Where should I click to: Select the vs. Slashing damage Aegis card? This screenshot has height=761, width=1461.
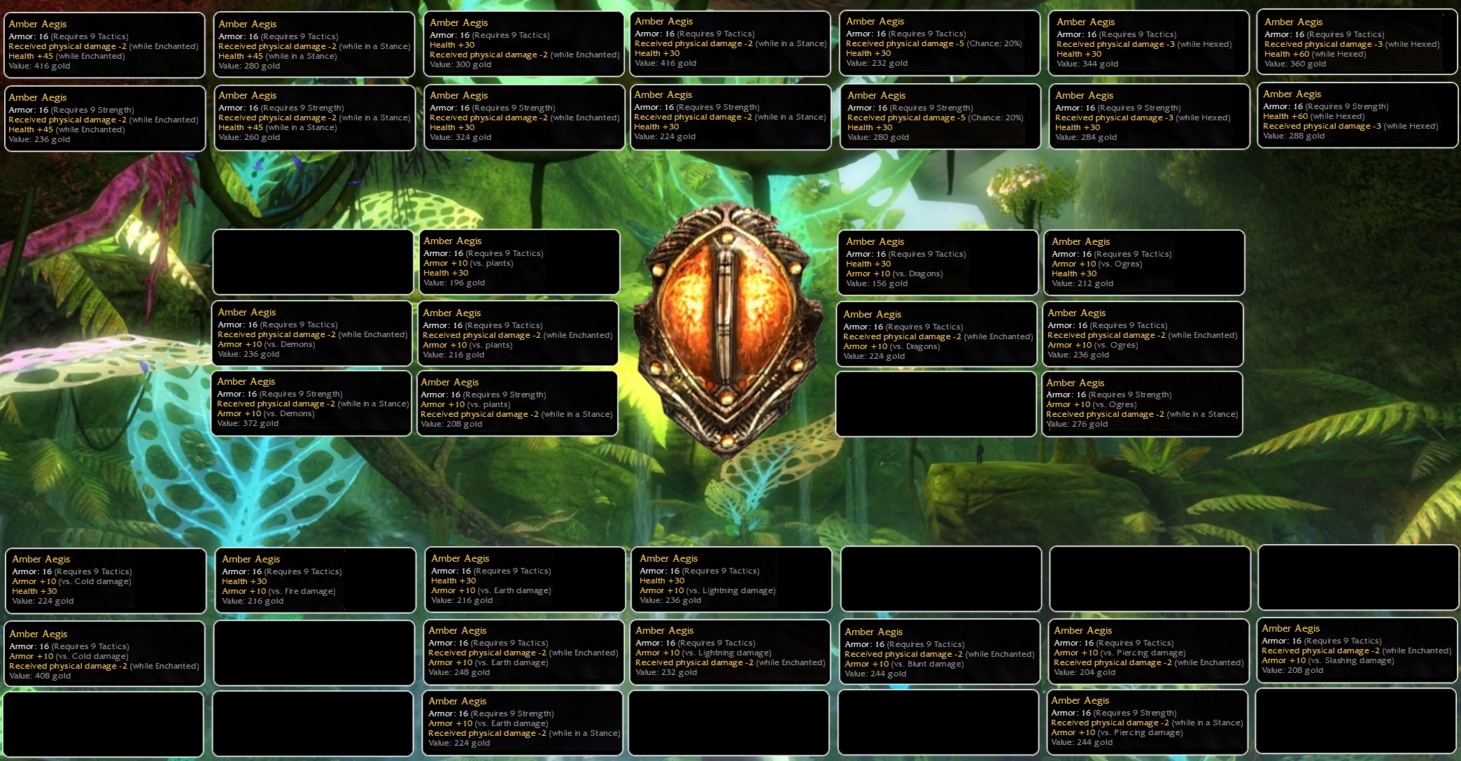point(1357,650)
